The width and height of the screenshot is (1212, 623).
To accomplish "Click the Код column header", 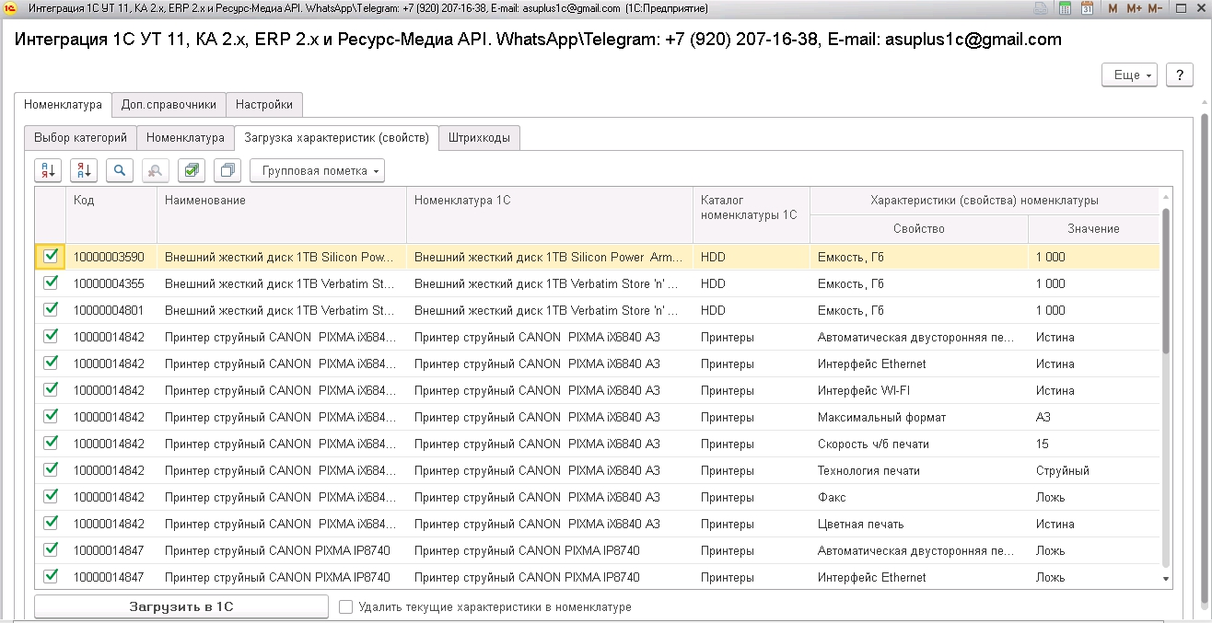I will [x=111, y=214].
